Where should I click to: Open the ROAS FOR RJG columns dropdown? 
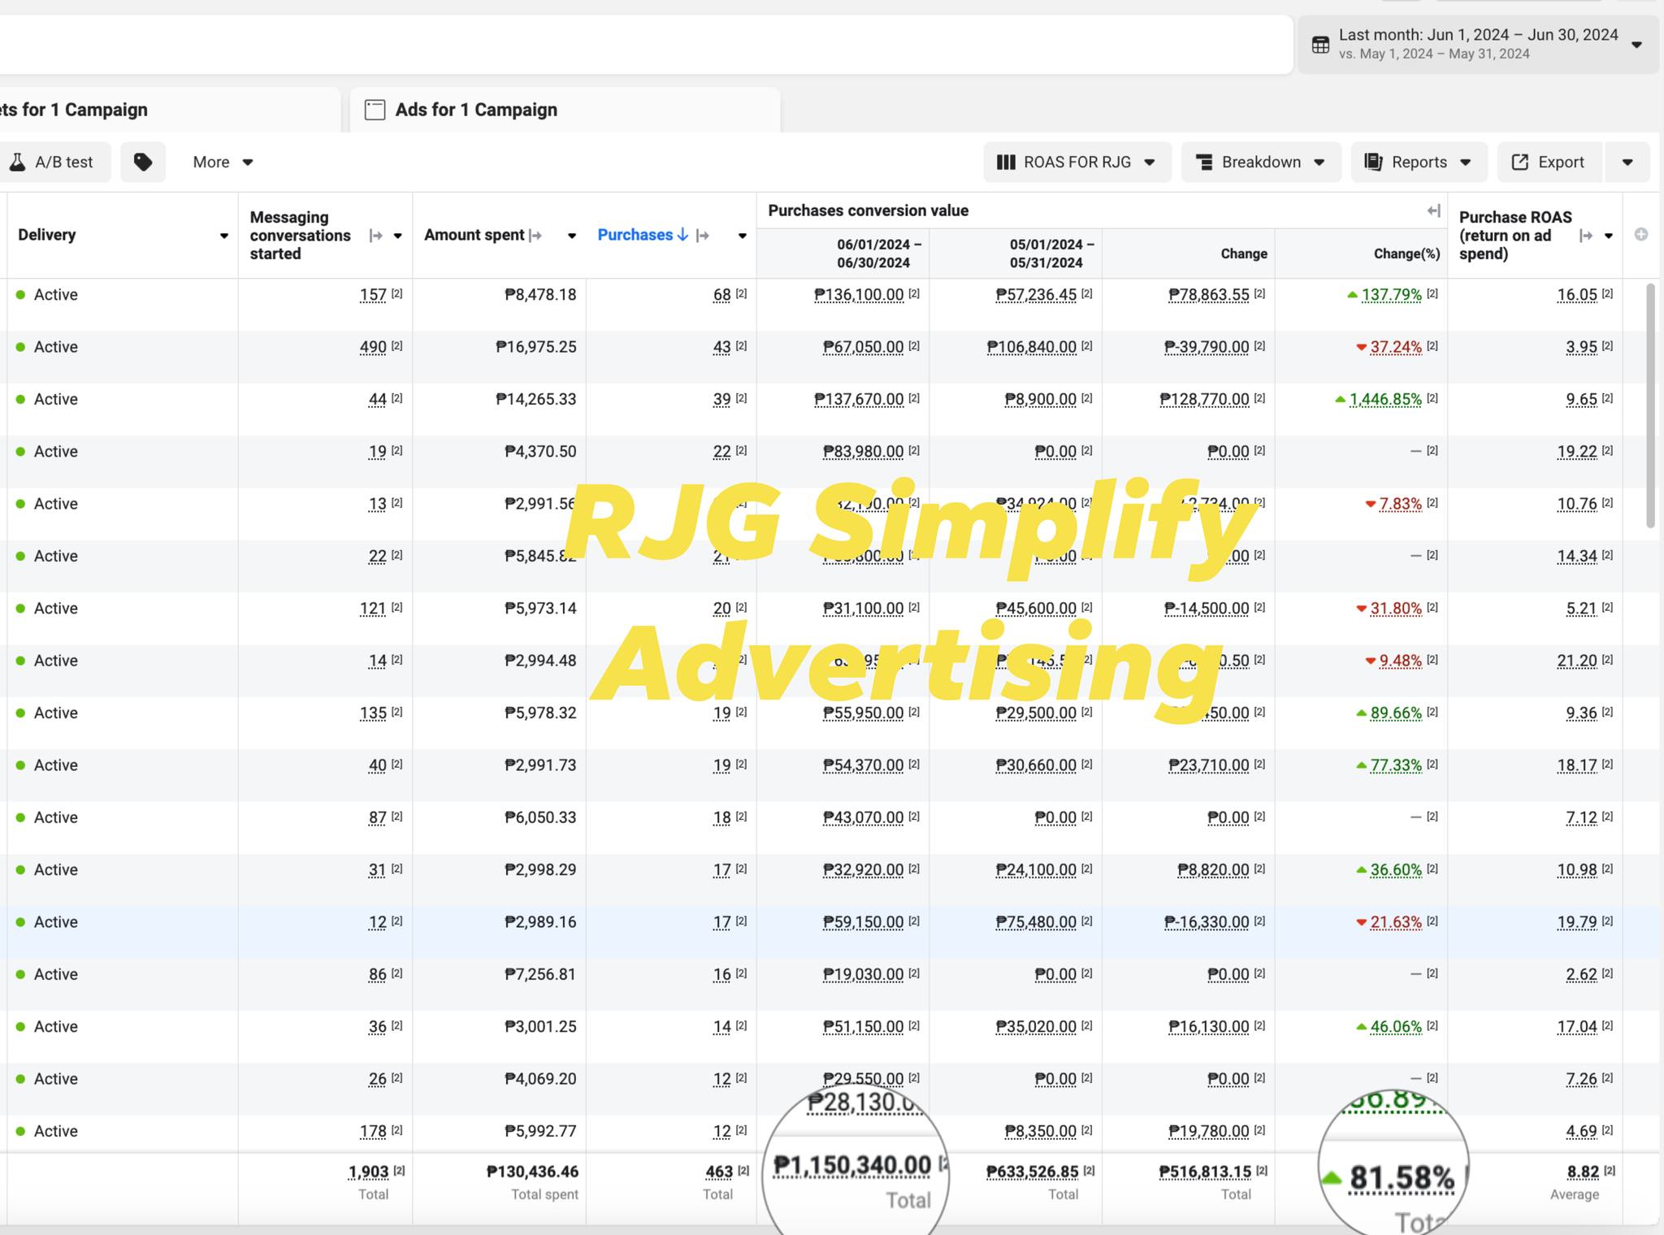1077,162
